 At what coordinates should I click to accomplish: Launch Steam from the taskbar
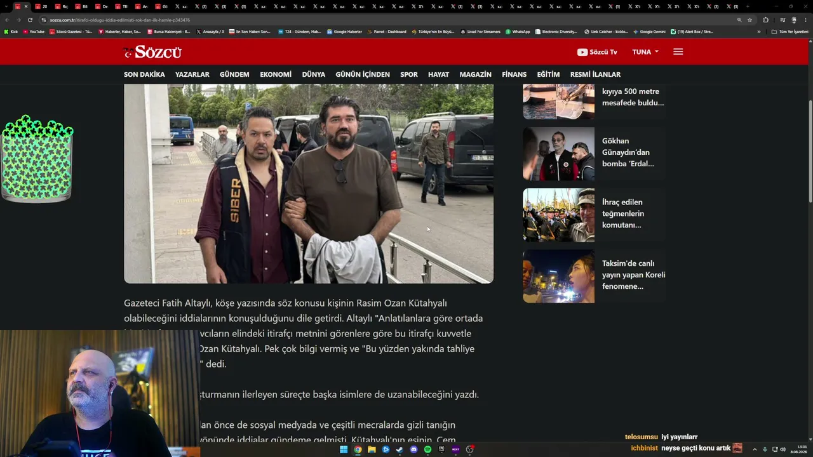click(x=400, y=449)
